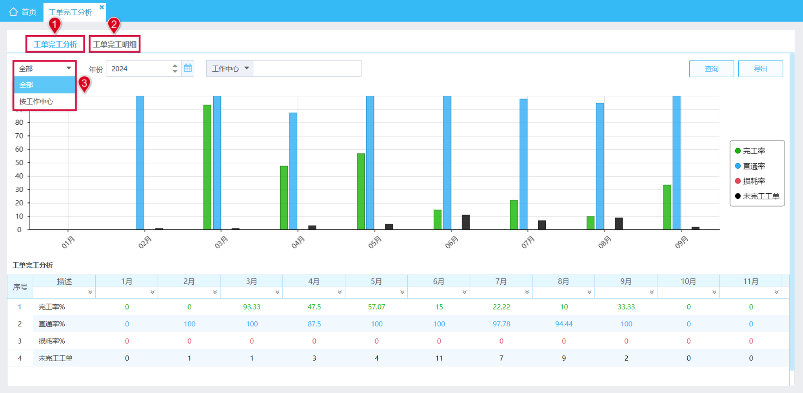Open the 工作中心 filter dropdown
Screen dimensions: 803x393
230,69
